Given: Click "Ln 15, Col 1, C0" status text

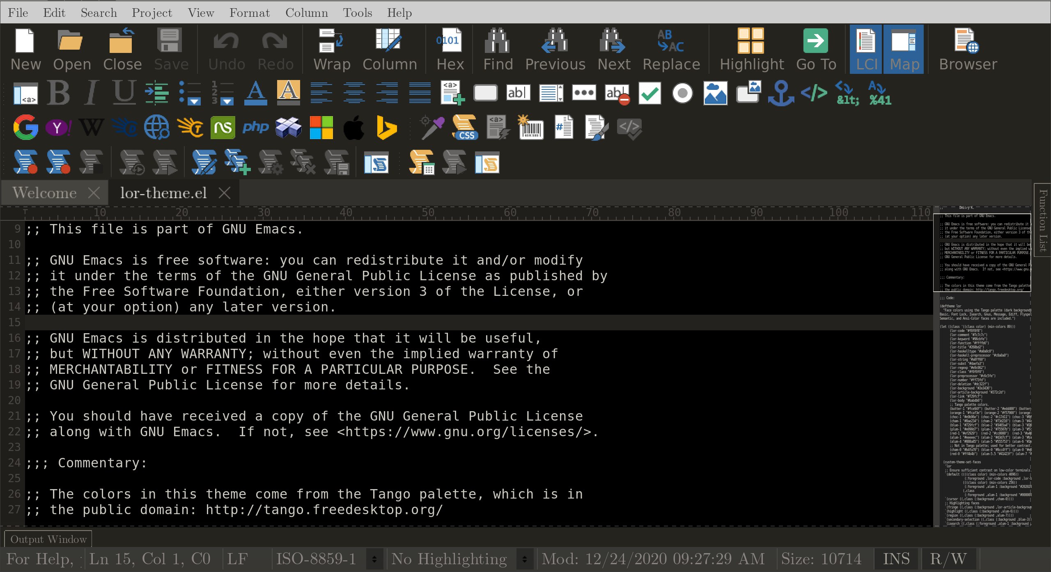Looking at the screenshot, I should pyautogui.click(x=150, y=559).
